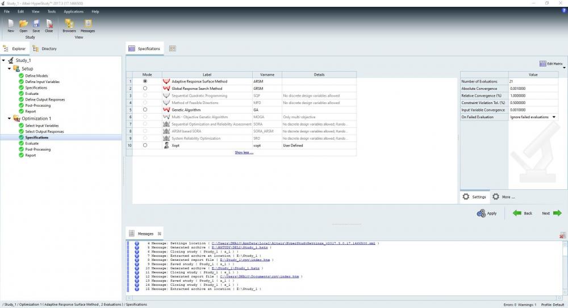Open the View menu

[35, 11]
